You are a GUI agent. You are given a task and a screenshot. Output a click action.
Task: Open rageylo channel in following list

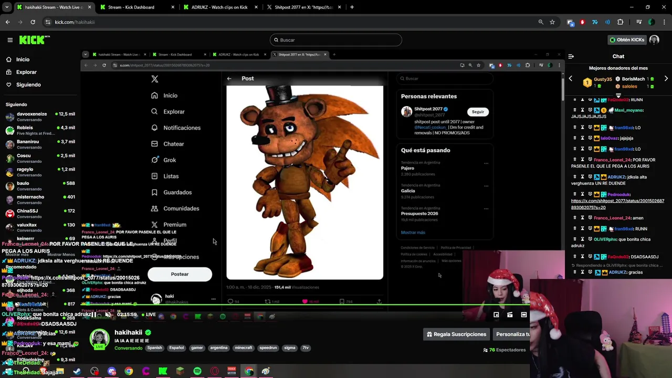(x=40, y=172)
